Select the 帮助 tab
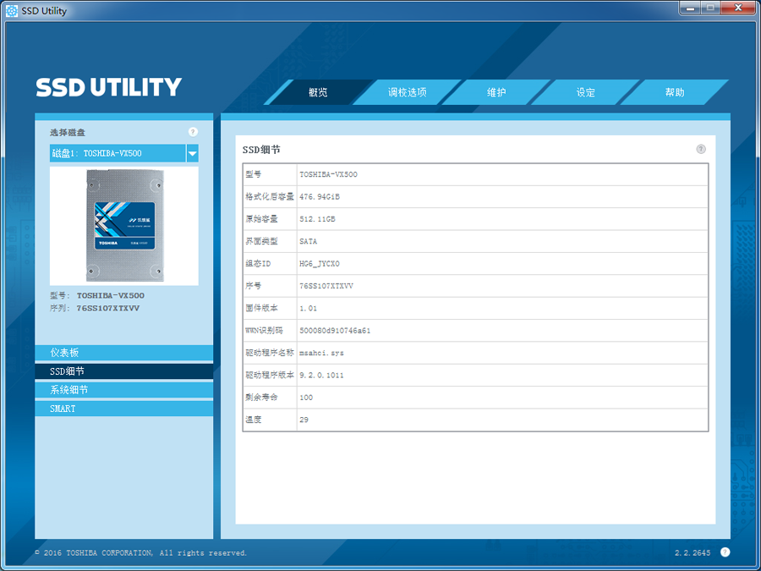Screen dimensions: 761x571 [675, 92]
